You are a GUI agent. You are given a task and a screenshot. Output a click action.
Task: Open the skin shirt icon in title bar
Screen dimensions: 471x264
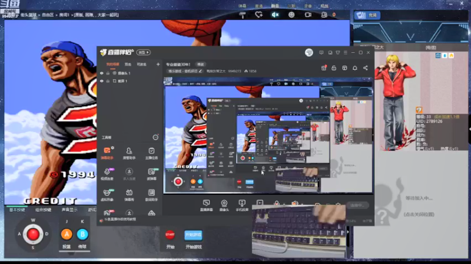coord(338,53)
